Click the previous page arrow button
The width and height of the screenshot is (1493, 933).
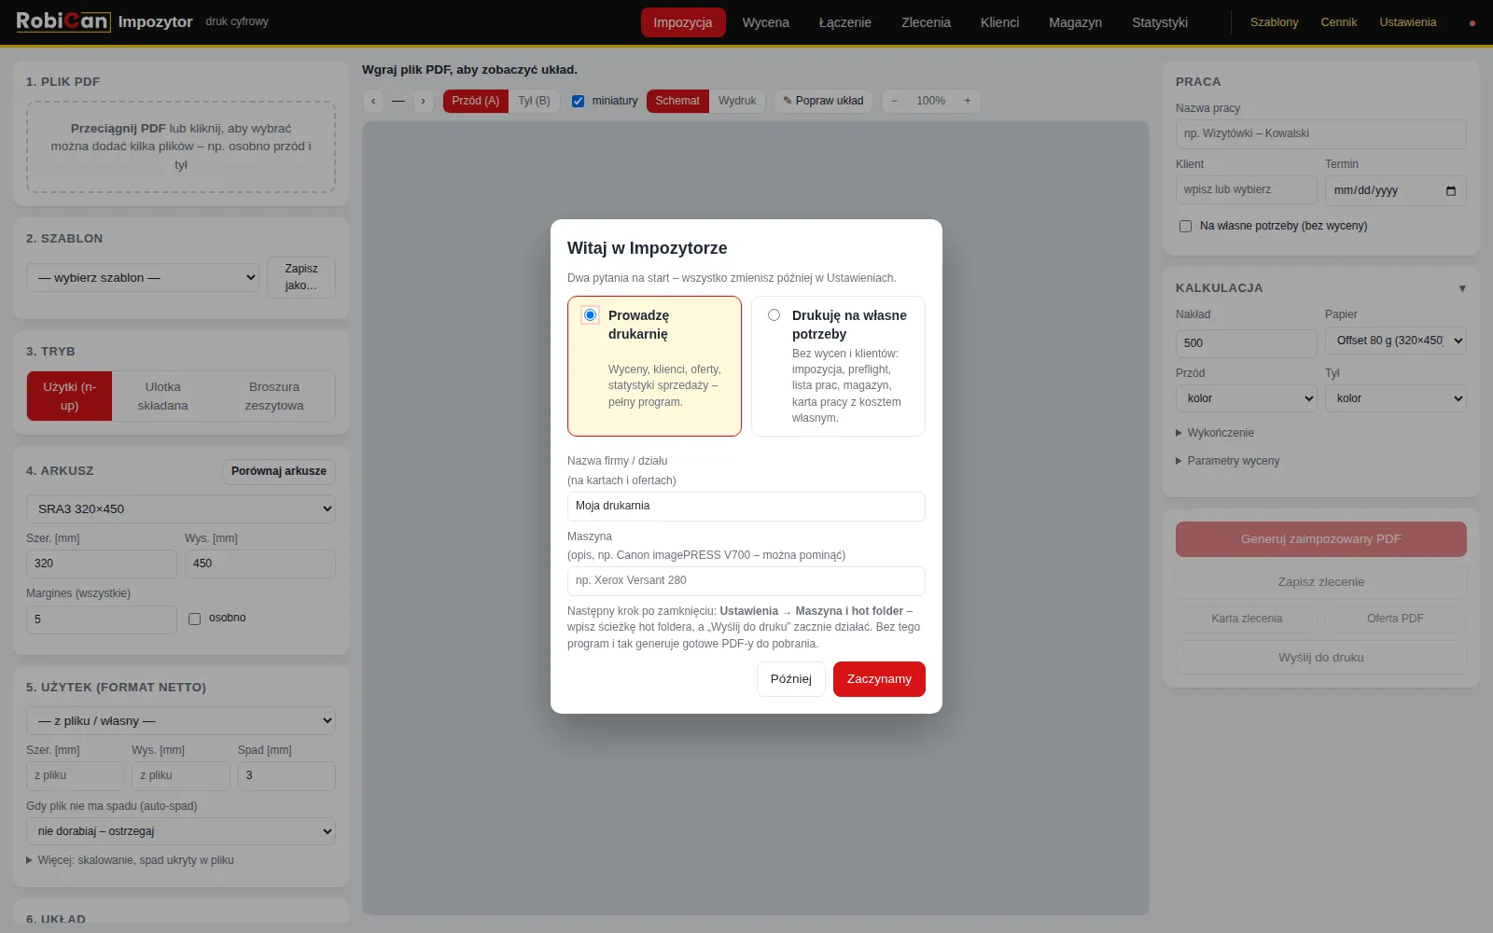click(373, 101)
